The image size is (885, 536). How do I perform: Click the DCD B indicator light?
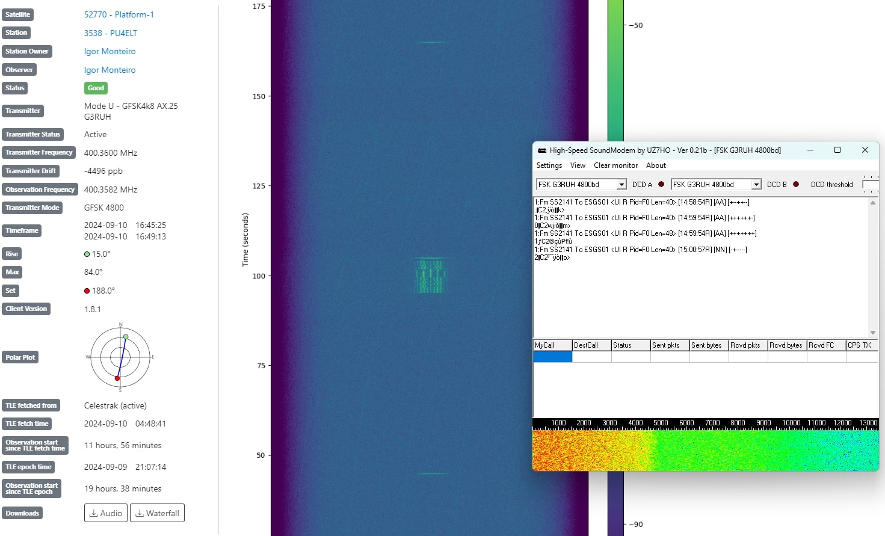click(x=796, y=185)
